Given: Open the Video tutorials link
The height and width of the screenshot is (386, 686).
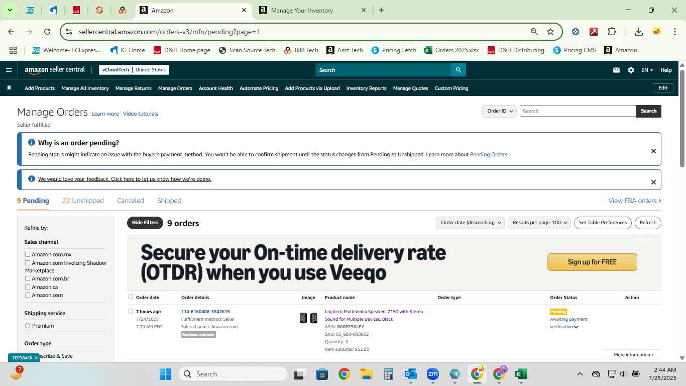Looking at the screenshot, I should 141,114.
